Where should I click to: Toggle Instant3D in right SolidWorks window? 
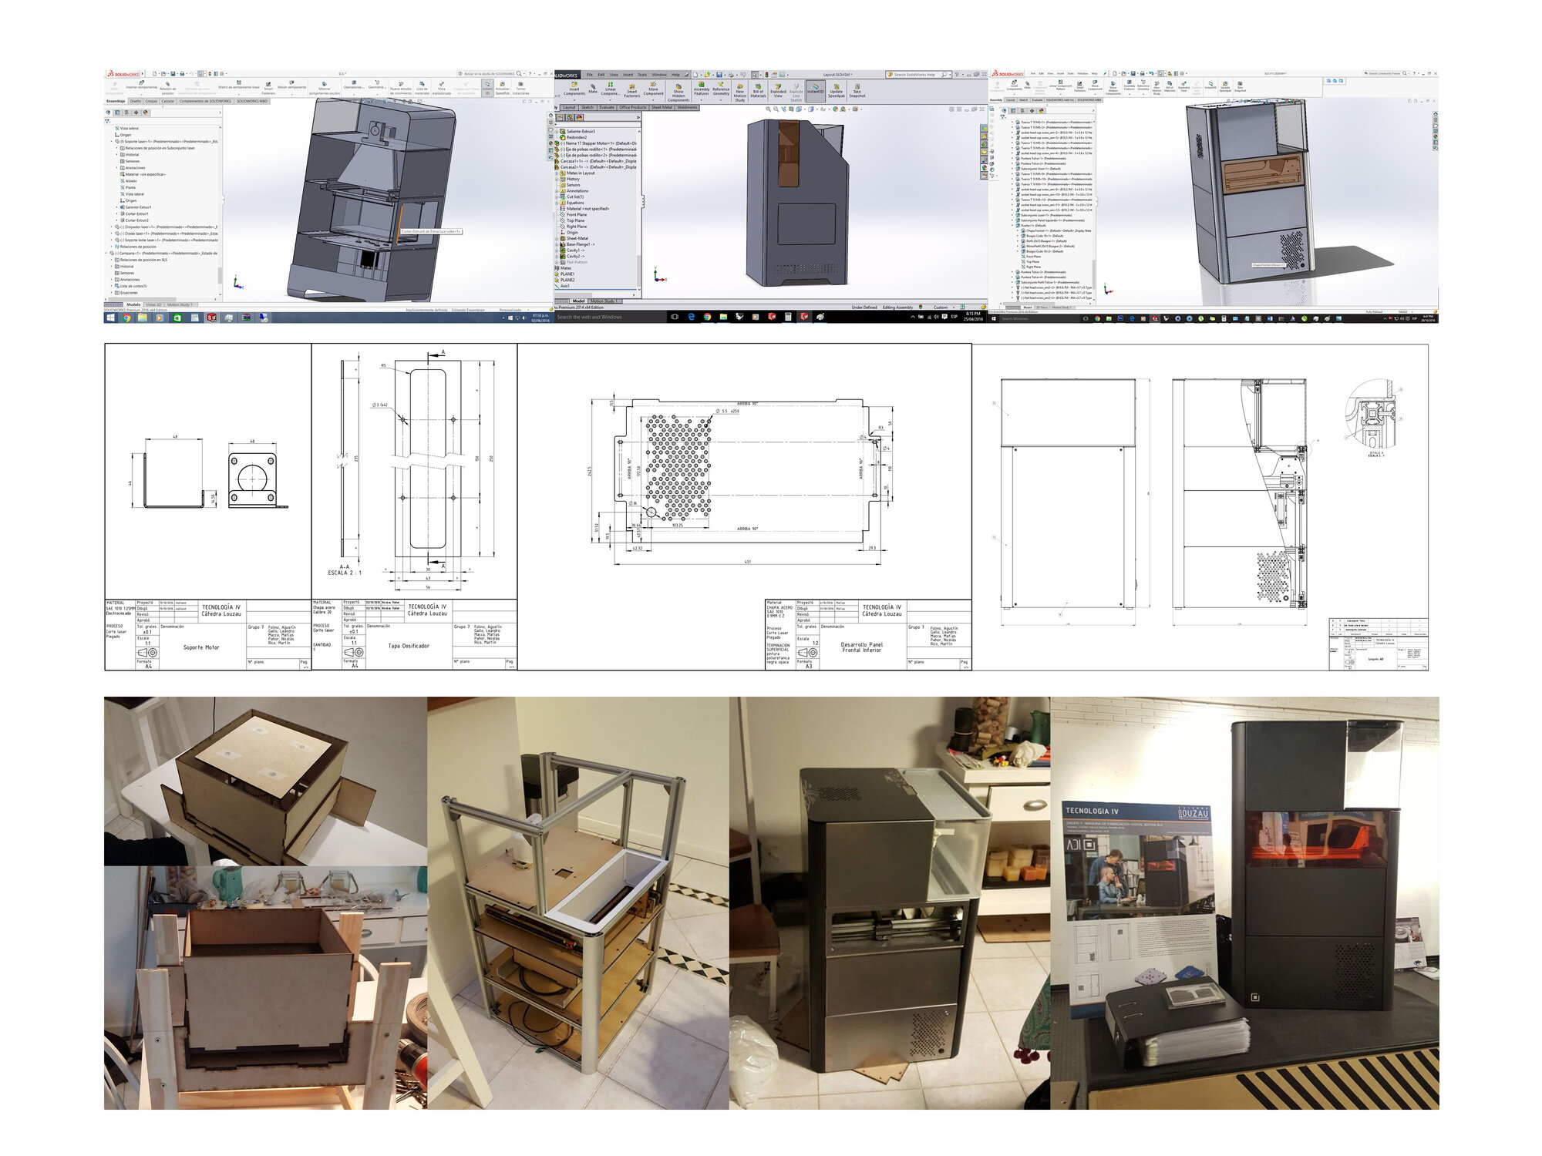1210,86
